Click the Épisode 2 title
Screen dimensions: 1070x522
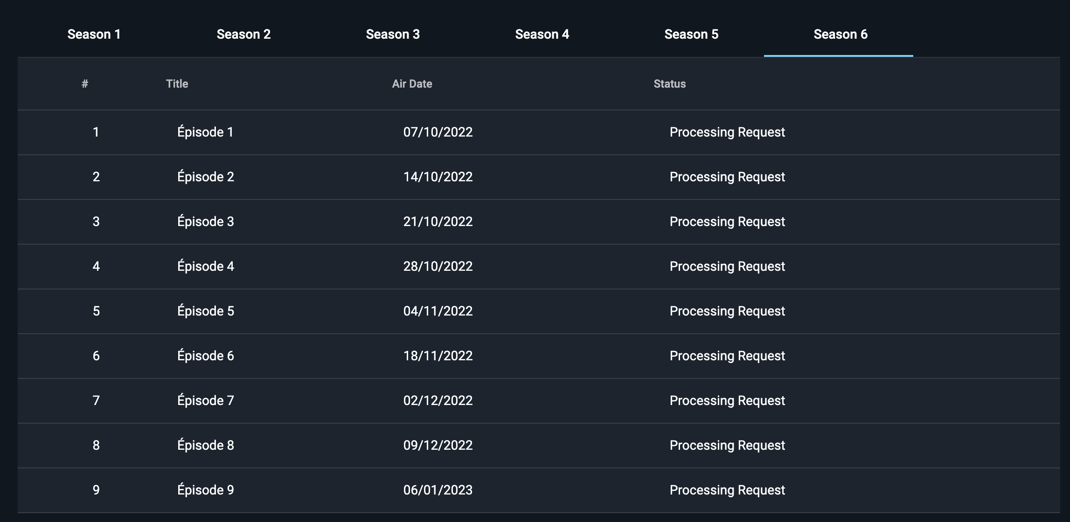(206, 177)
